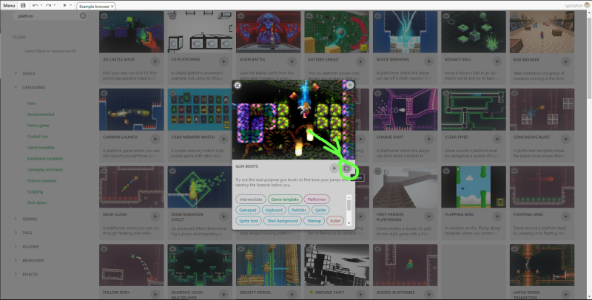Close the Gun Boots popup
The height and width of the screenshot is (300, 592).
(x=350, y=85)
